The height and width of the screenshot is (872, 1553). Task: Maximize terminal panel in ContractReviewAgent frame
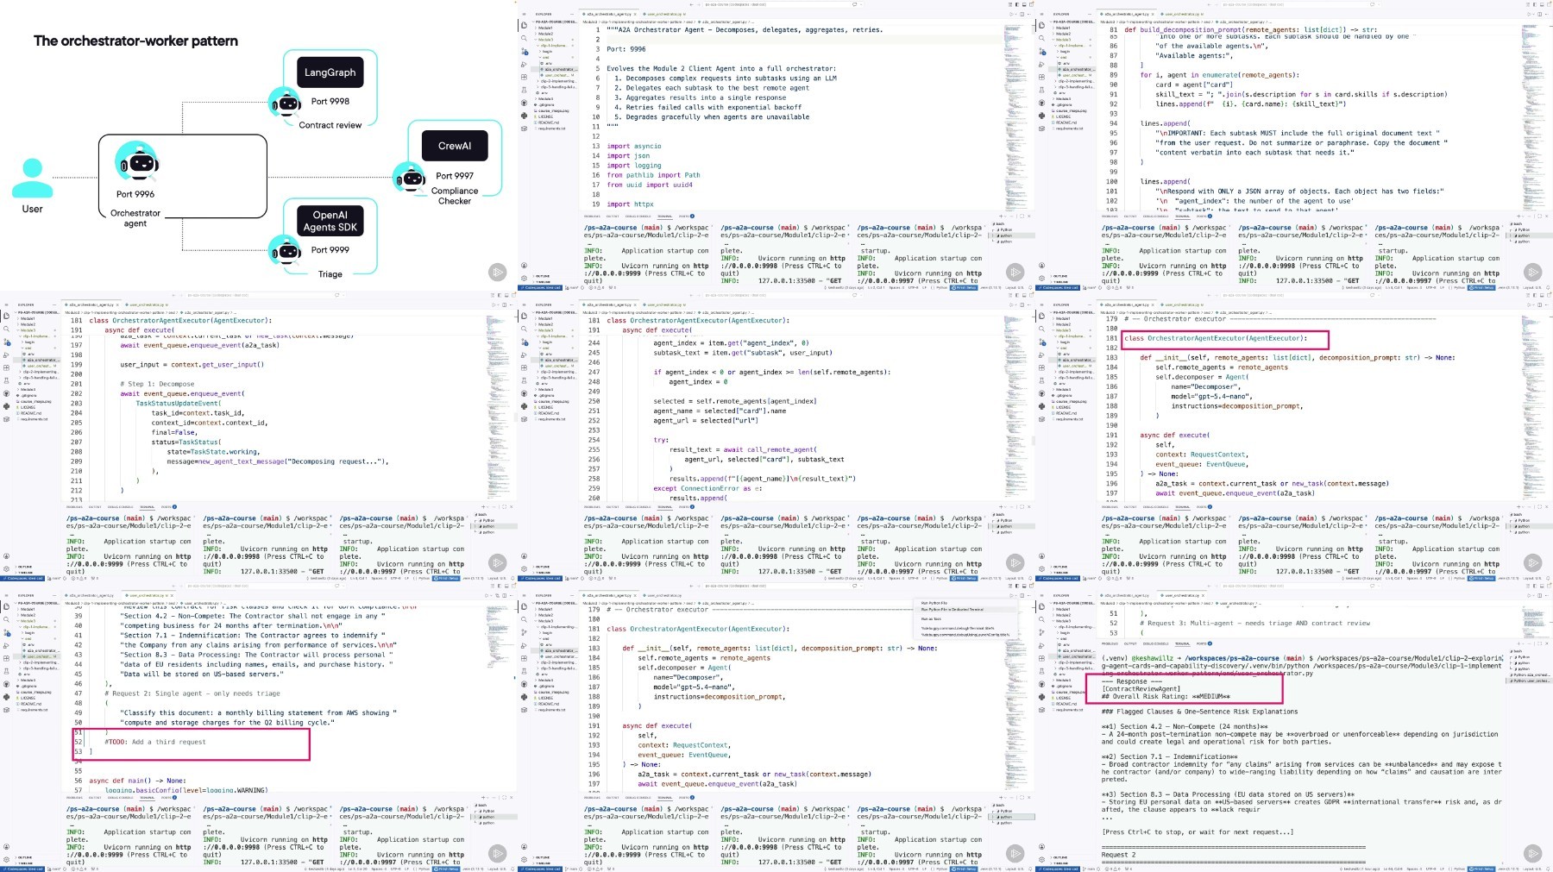[x=1539, y=643]
